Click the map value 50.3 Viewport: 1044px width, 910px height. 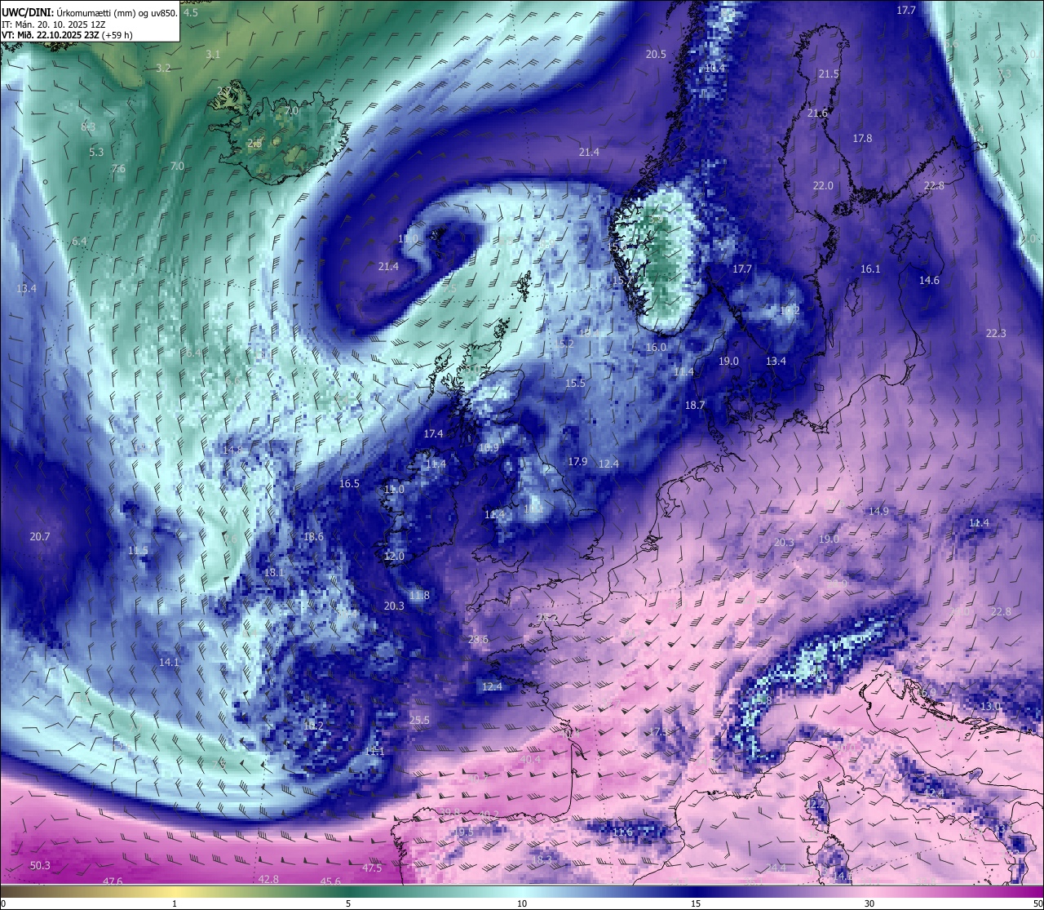pyautogui.click(x=40, y=865)
